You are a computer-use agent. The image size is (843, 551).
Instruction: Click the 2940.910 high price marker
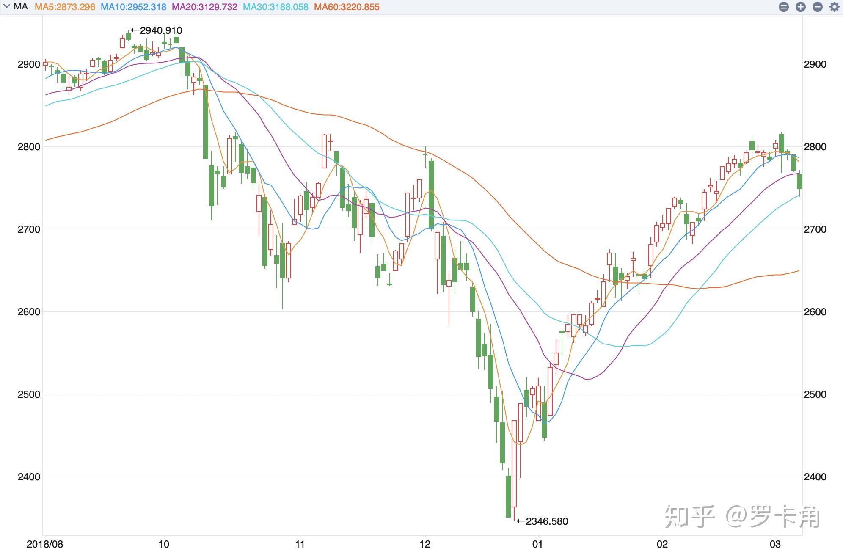[157, 30]
